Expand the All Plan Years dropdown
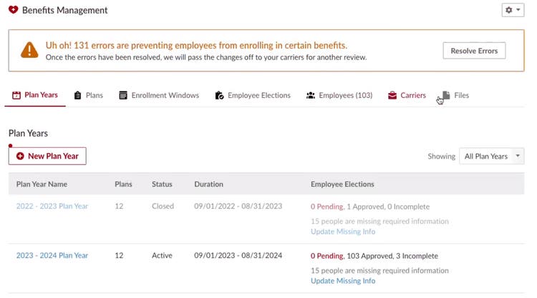 point(491,157)
